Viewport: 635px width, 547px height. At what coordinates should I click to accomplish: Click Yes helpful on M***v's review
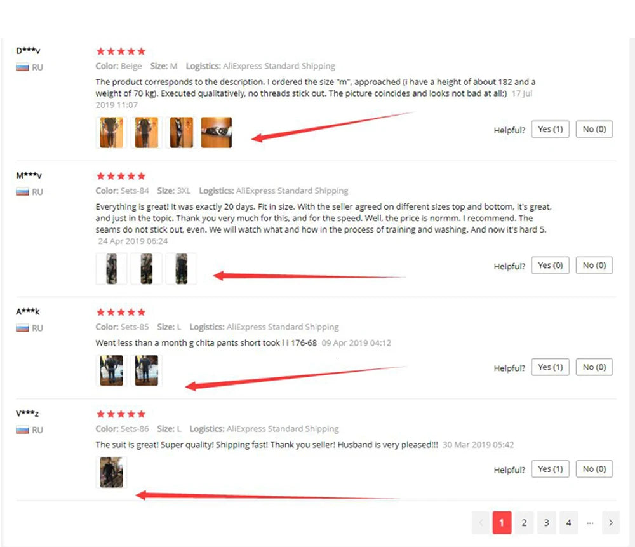tap(550, 266)
